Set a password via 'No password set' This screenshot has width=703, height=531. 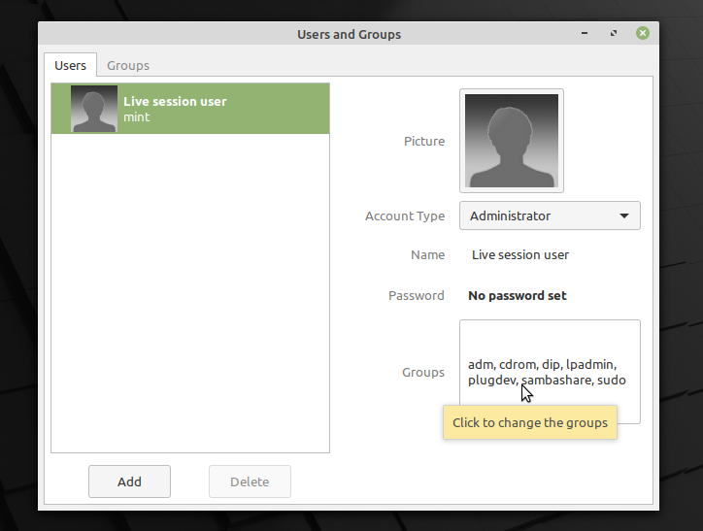click(x=518, y=295)
